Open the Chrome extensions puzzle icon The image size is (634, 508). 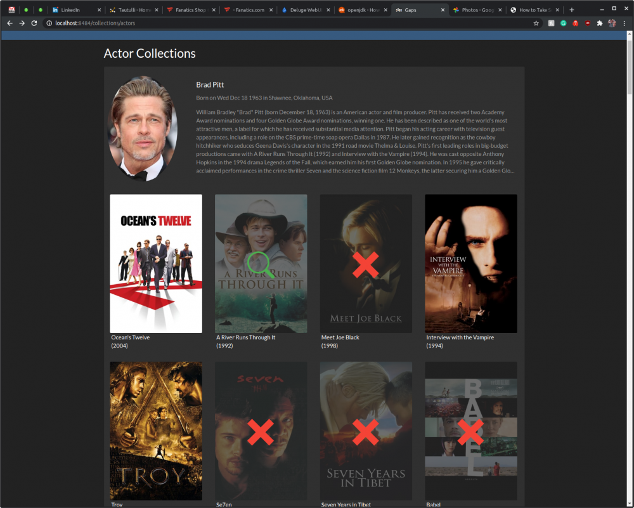600,23
